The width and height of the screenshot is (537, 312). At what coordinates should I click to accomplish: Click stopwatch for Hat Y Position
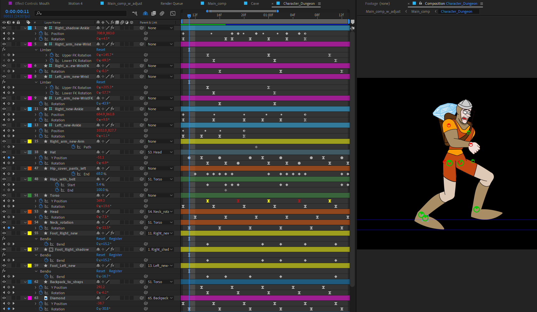pyautogui.click(x=41, y=158)
